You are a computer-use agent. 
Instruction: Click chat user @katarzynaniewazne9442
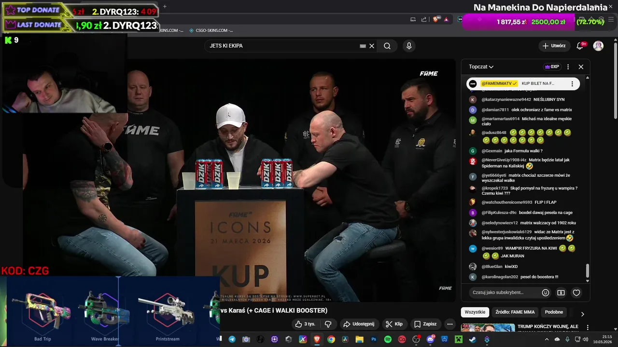(506, 100)
